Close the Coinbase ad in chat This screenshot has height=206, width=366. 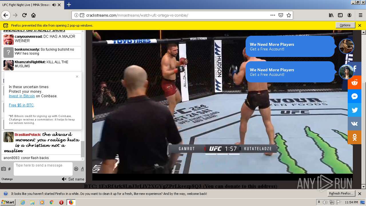[x=77, y=76]
